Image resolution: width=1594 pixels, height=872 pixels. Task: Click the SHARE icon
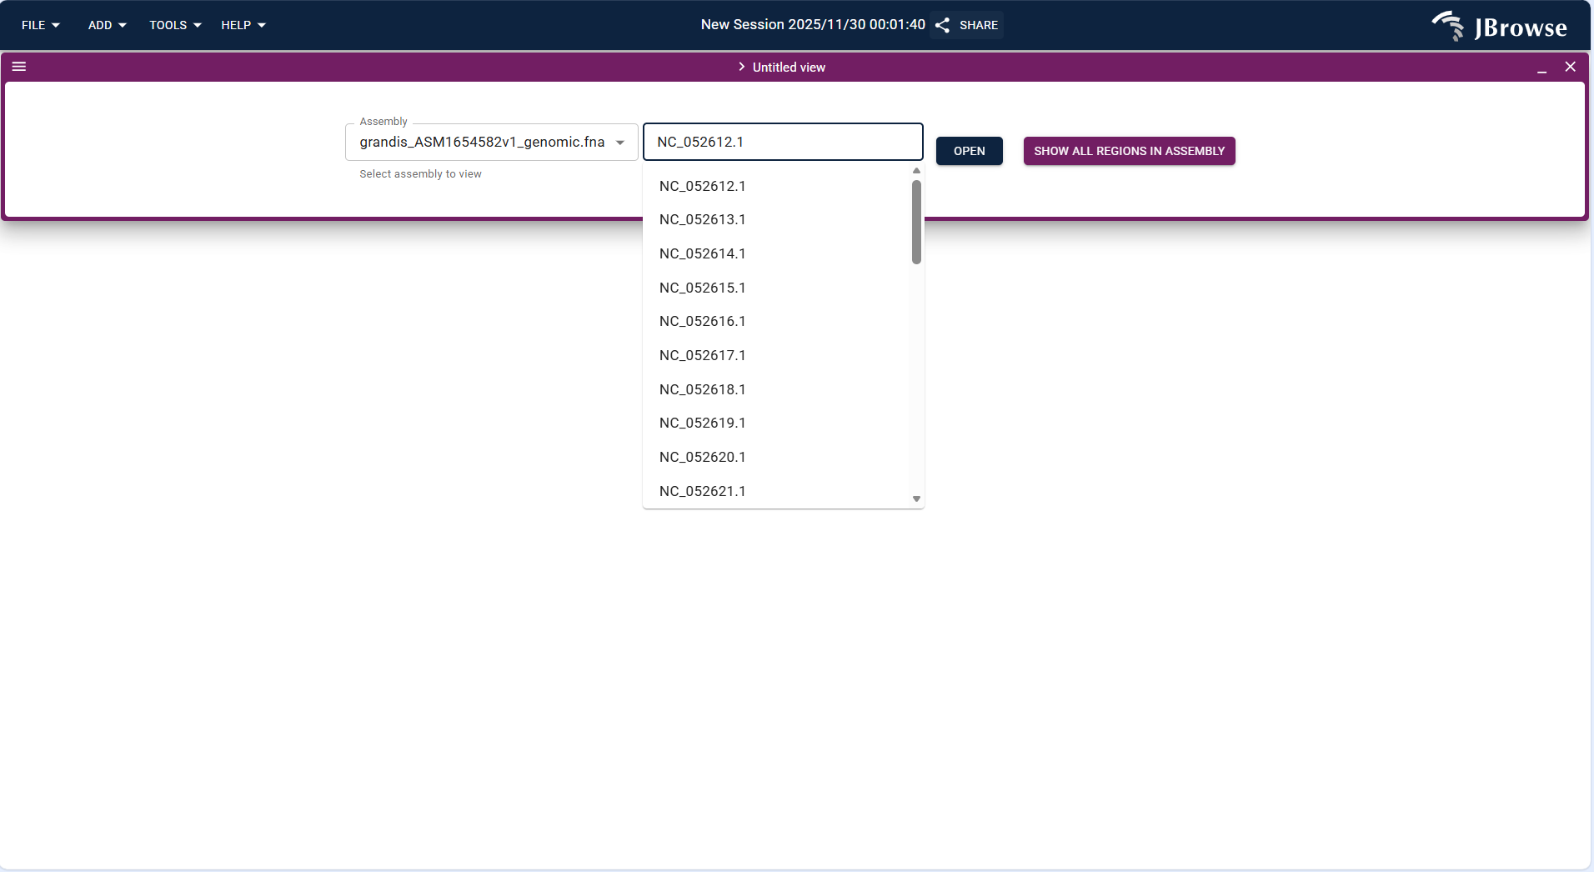942,25
